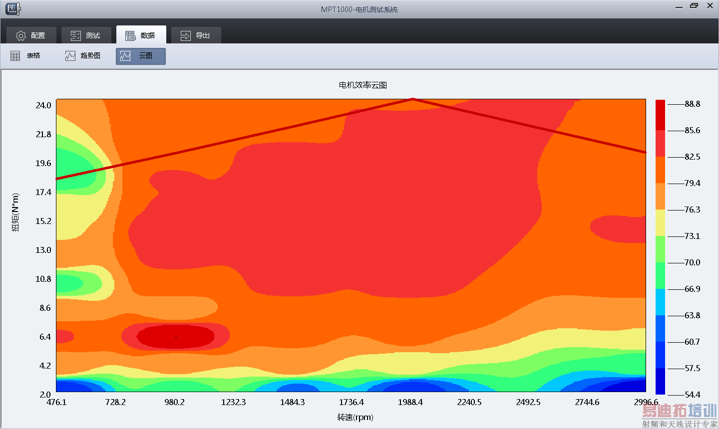The image size is (719, 429).
Task: Click the chart icon beside 云图
Action: (x=125, y=56)
